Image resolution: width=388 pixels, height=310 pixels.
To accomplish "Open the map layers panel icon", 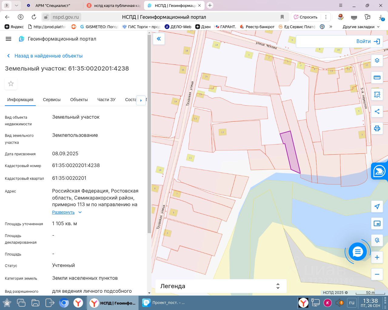I will [x=377, y=61].
